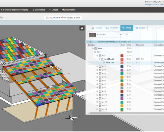Viewport: 164px width, 132px height.
Task: Click the Inv2 inverter icon in tree
Action: coord(100,66)
